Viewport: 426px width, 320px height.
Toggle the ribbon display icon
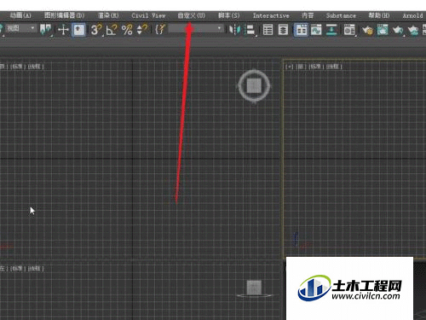pyautogui.click(x=301, y=30)
